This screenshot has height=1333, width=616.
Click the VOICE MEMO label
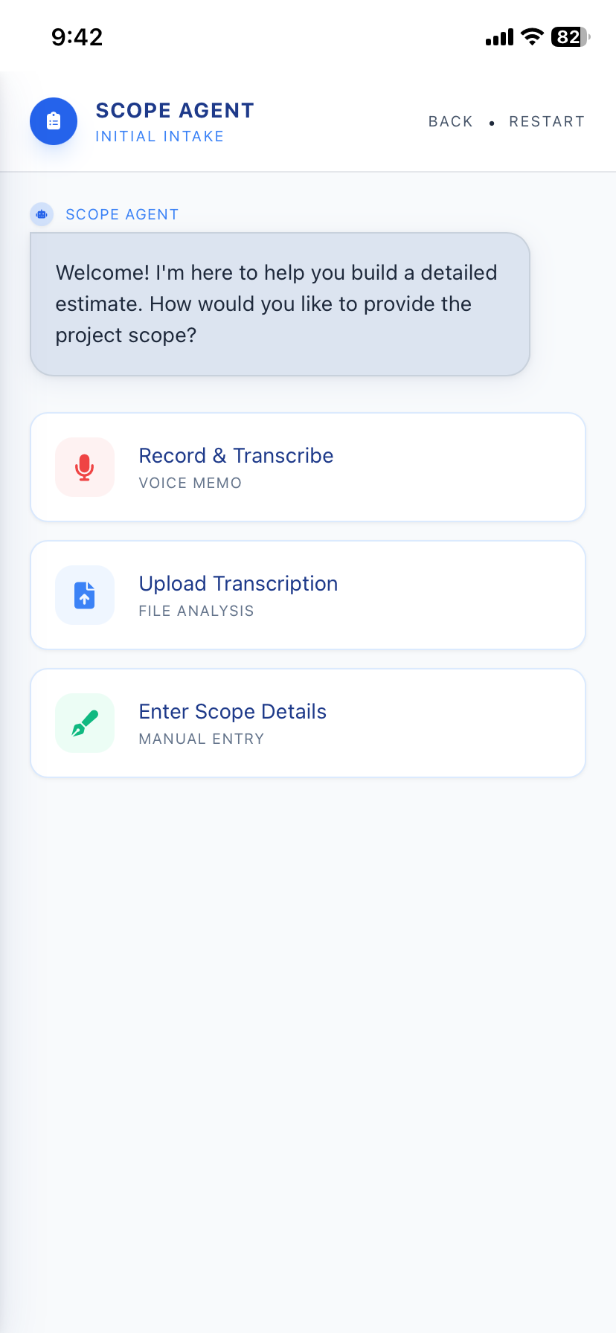tap(190, 483)
